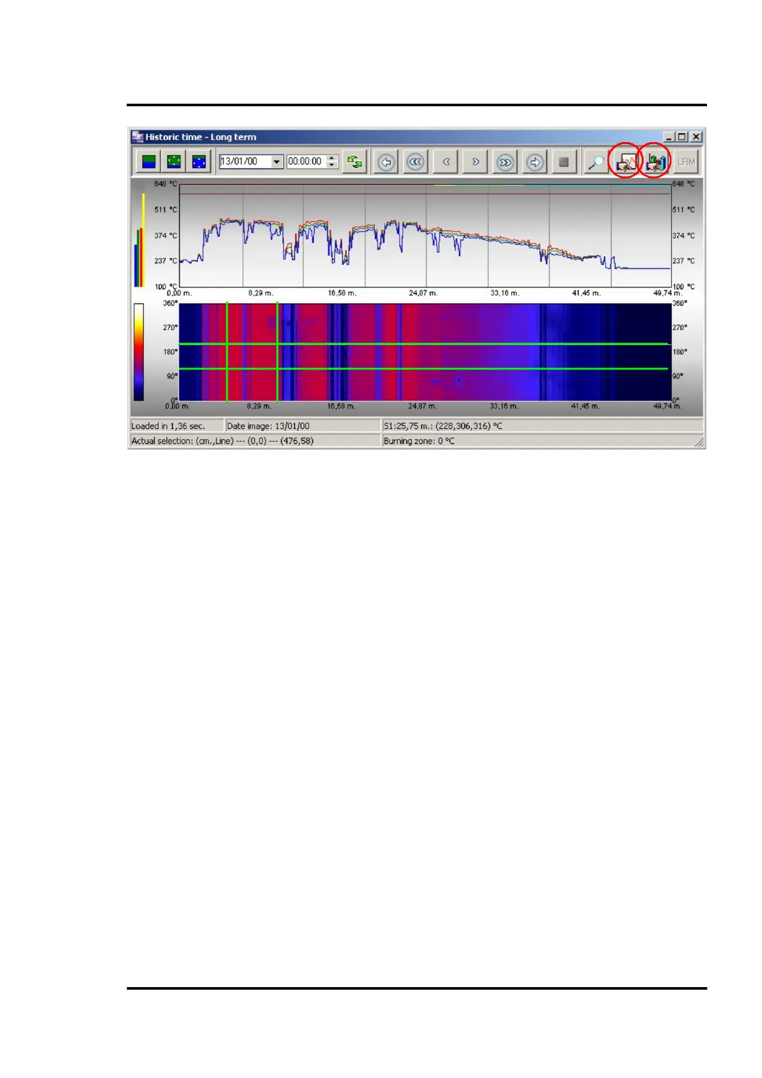Click the upper horizontal green line on thermal map
The height and width of the screenshot is (1078, 762).
[x=448, y=344]
